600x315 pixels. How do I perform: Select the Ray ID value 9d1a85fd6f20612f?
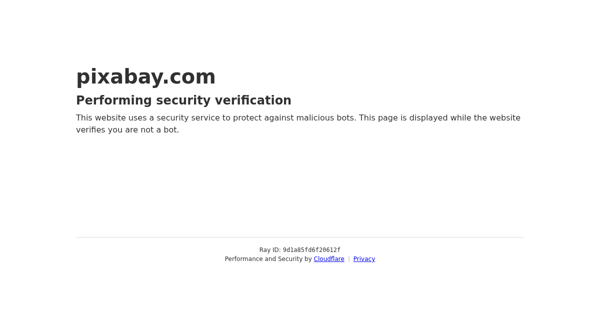(x=311, y=250)
